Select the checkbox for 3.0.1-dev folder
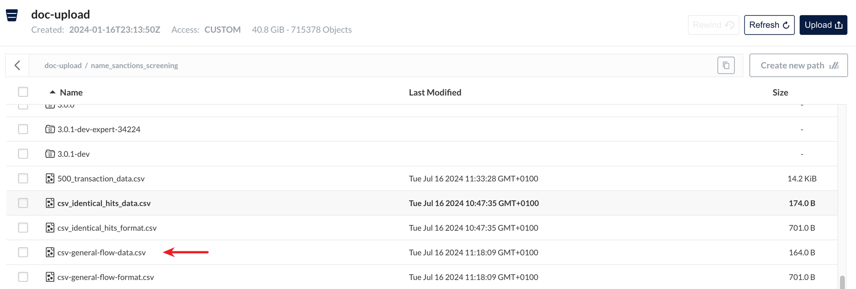856x289 pixels. pyautogui.click(x=23, y=154)
